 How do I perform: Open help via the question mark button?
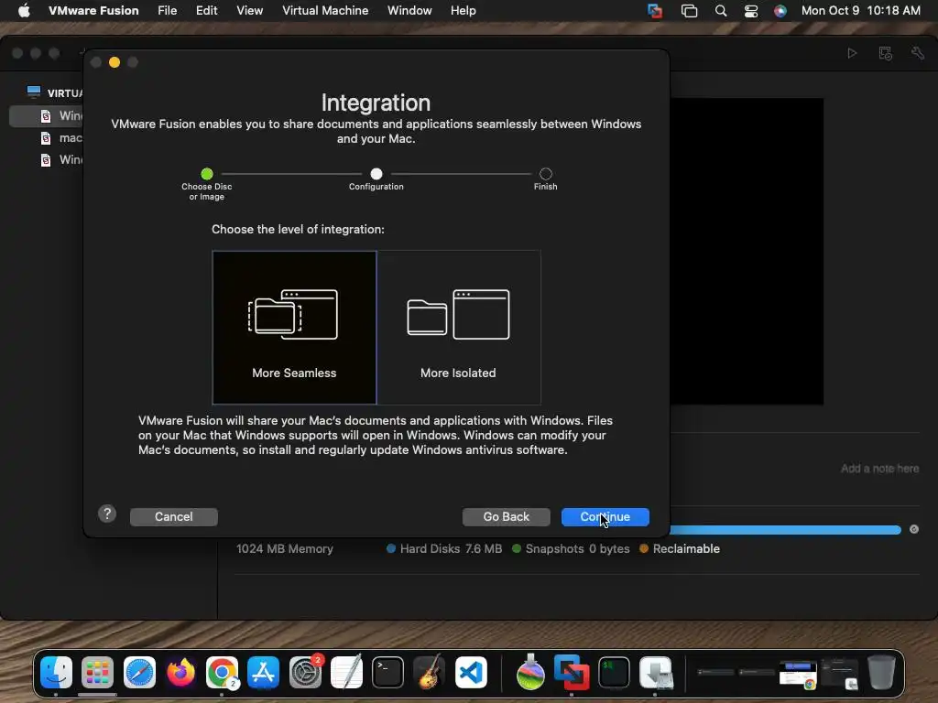click(x=107, y=514)
